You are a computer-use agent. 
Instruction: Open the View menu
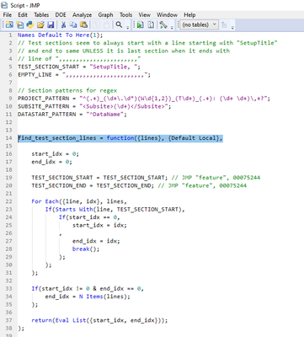(x=144, y=15)
